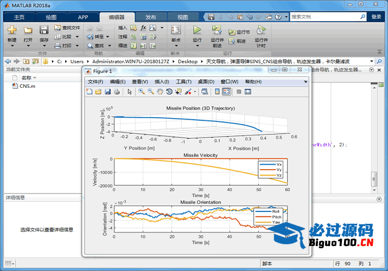Click the fx insert function icon
The width and height of the screenshot is (388, 271).
tap(143, 28)
